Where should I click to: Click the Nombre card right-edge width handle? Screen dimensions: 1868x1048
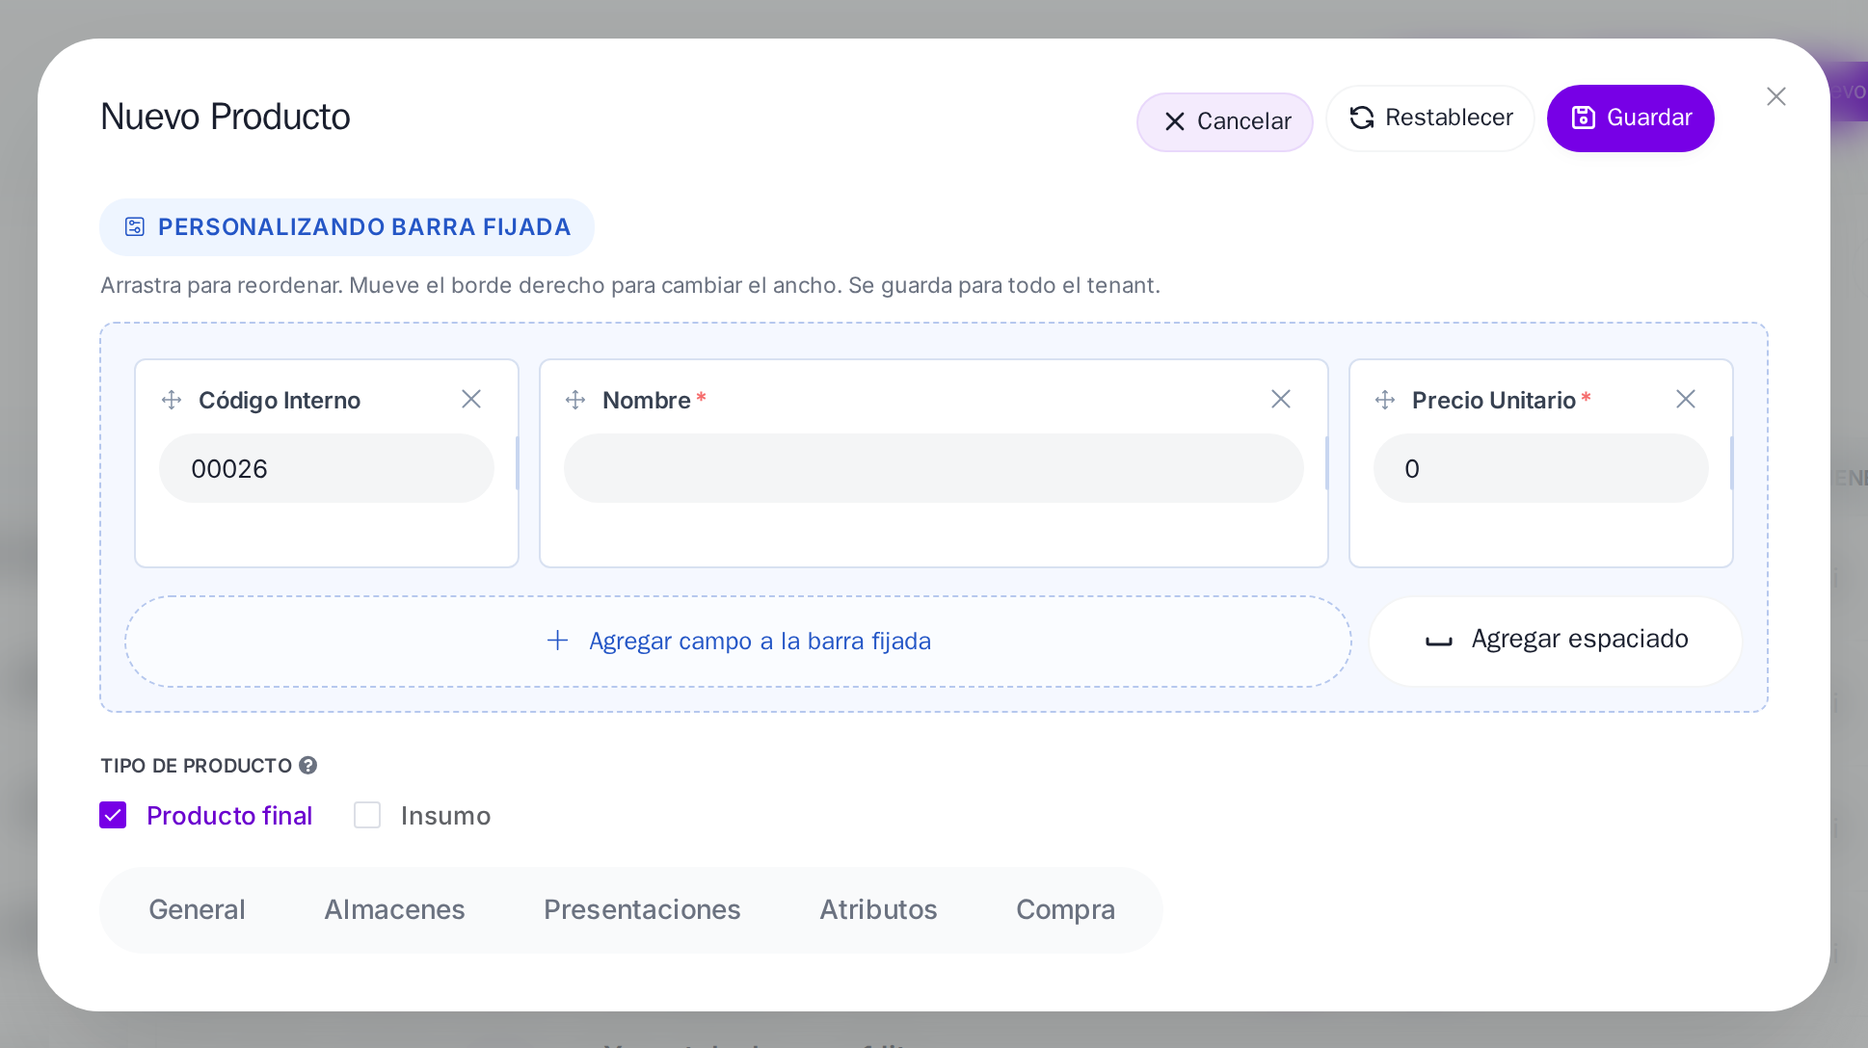(x=1327, y=463)
